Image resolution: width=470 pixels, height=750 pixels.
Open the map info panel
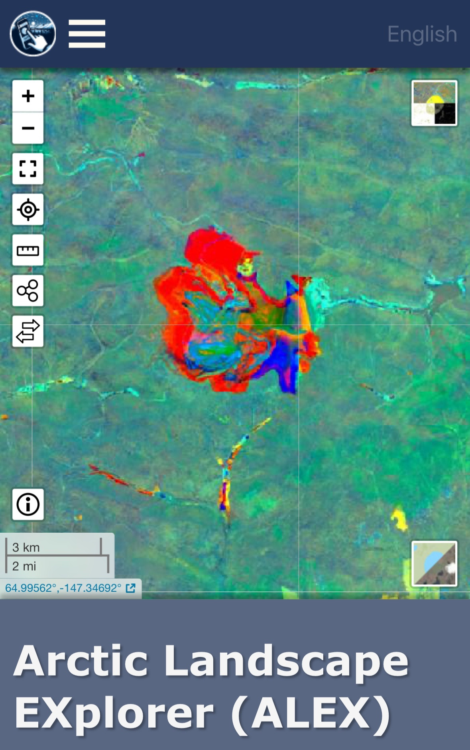[28, 504]
